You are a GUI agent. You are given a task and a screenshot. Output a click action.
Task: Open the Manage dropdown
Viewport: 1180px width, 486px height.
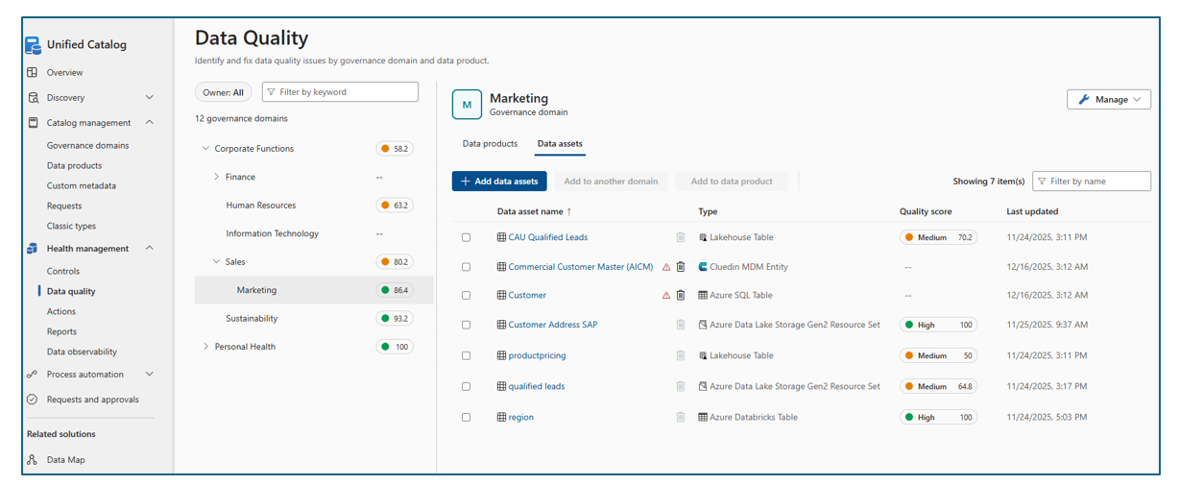[1109, 100]
